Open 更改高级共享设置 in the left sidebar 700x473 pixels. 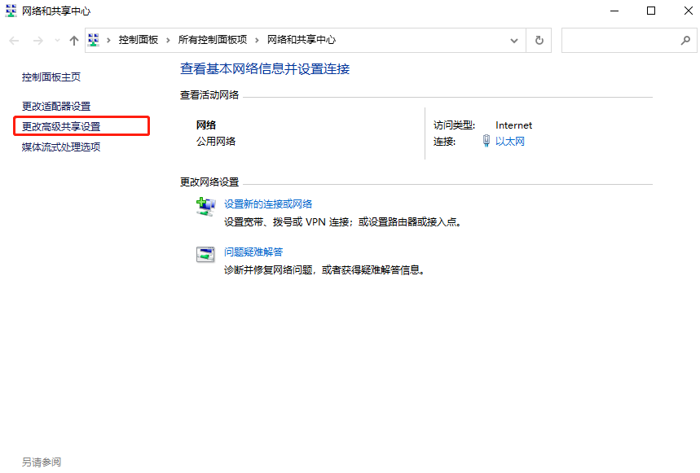click(61, 126)
